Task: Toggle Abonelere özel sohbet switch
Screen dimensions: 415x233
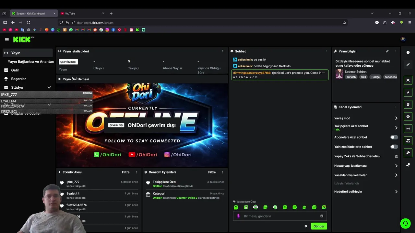Action: click(394, 137)
